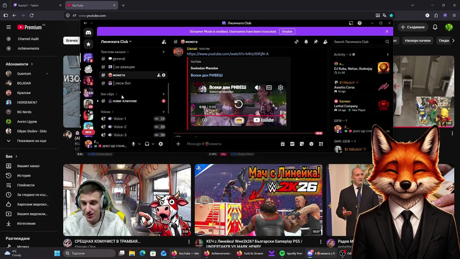Open headphone output options arrow
The width and height of the screenshot is (460, 259).
click(153, 144)
